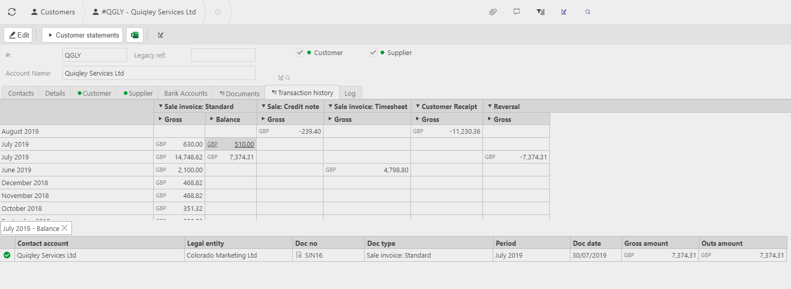The height and width of the screenshot is (289, 791).
Task: Click the -11,230.36 Customer Receipt cell
Action: point(446,131)
